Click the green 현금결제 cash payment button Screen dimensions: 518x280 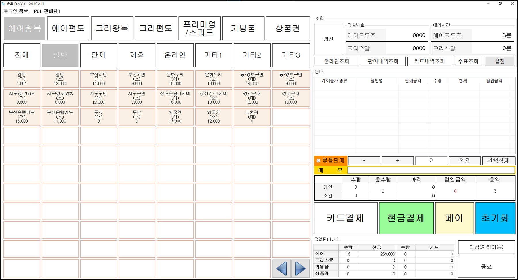[x=406, y=218]
